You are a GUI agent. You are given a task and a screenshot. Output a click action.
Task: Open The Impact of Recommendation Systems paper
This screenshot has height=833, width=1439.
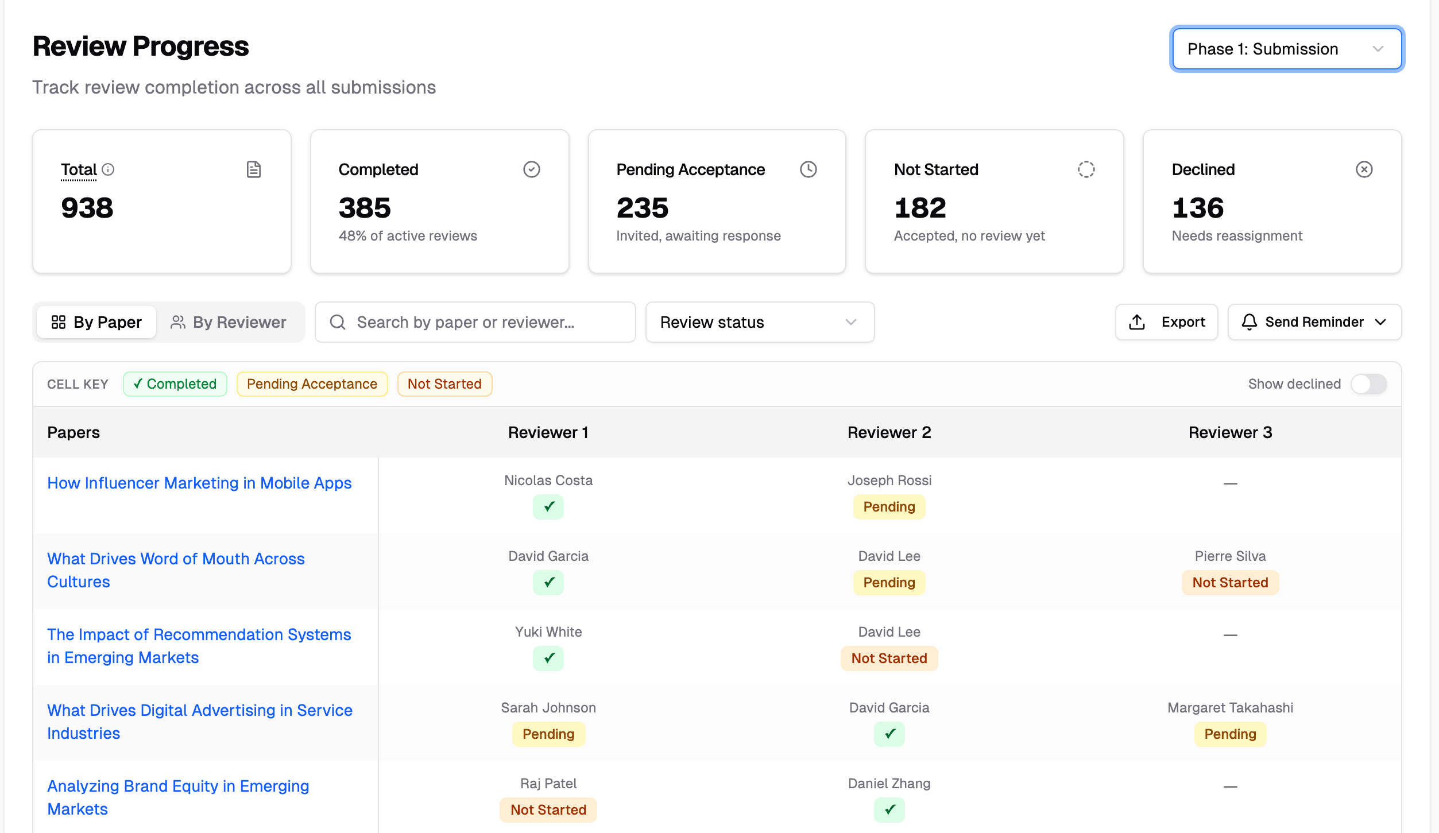(x=199, y=646)
